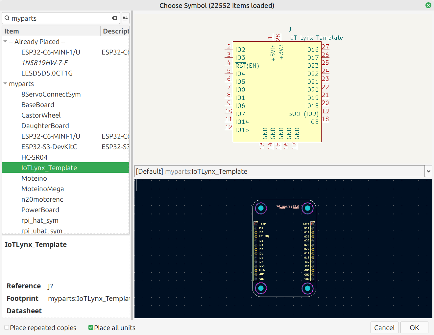Select 1N5819HW-7-F from Already Placed
Image resolution: width=434 pixels, height=335 pixels.
(45, 63)
